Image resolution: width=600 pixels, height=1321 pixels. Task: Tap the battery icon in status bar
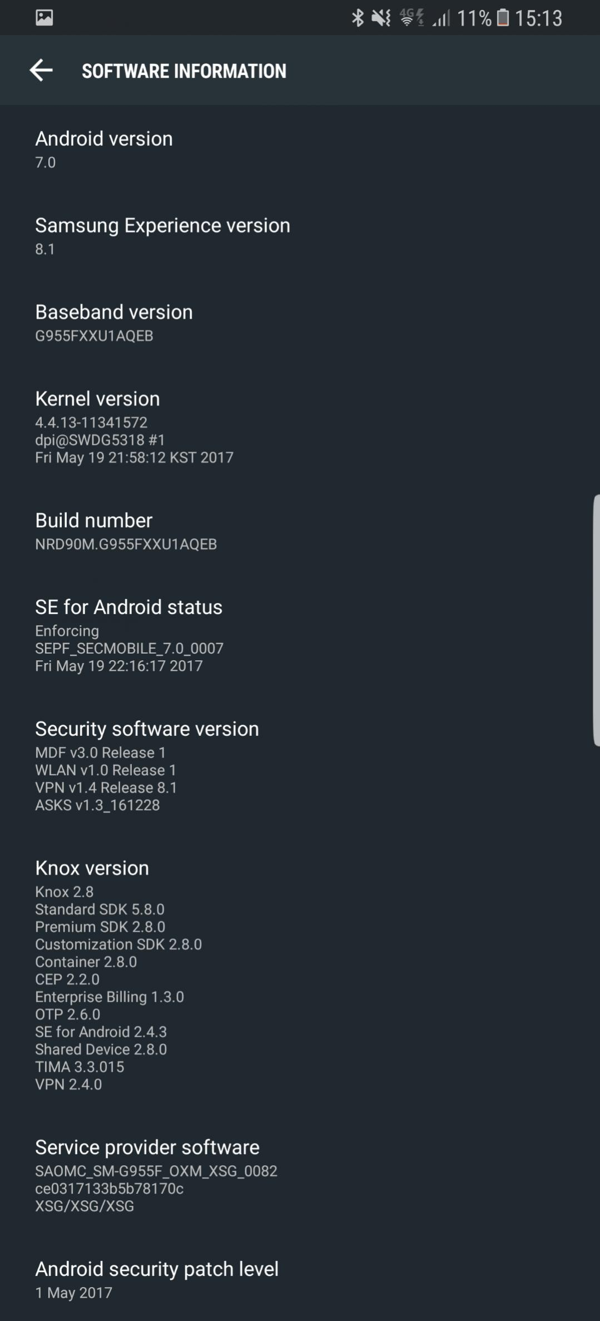click(x=503, y=18)
